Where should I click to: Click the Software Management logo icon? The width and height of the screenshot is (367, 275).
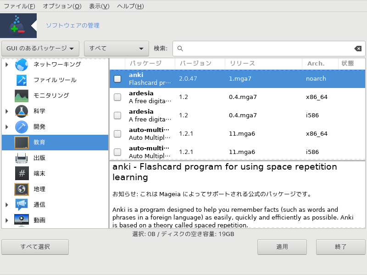(18, 26)
